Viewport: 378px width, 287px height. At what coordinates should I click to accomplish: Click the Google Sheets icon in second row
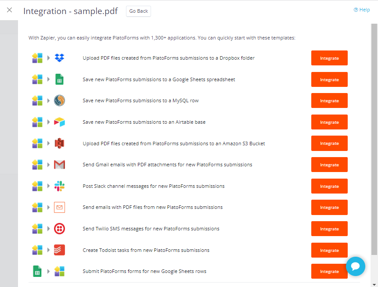(x=59, y=79)
